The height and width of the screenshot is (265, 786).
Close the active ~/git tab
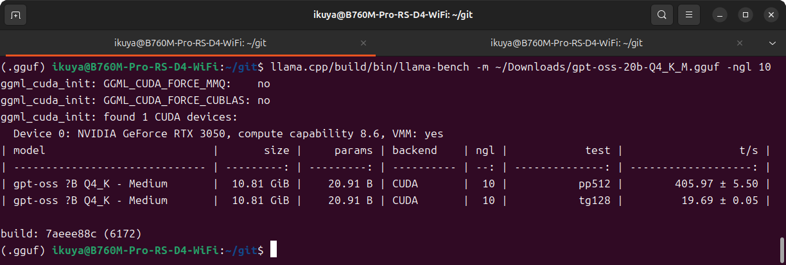(x=363, y=43)
